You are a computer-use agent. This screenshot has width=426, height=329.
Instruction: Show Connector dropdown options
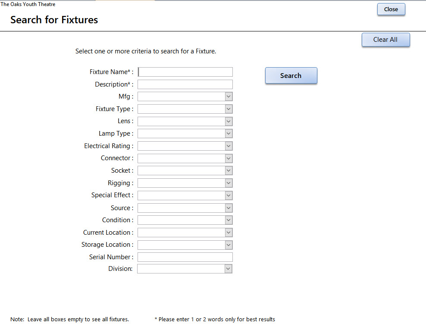point(229,158)
